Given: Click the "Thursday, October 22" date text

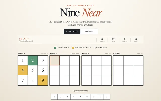Looking at the screenshot, I should click(26, 41).
